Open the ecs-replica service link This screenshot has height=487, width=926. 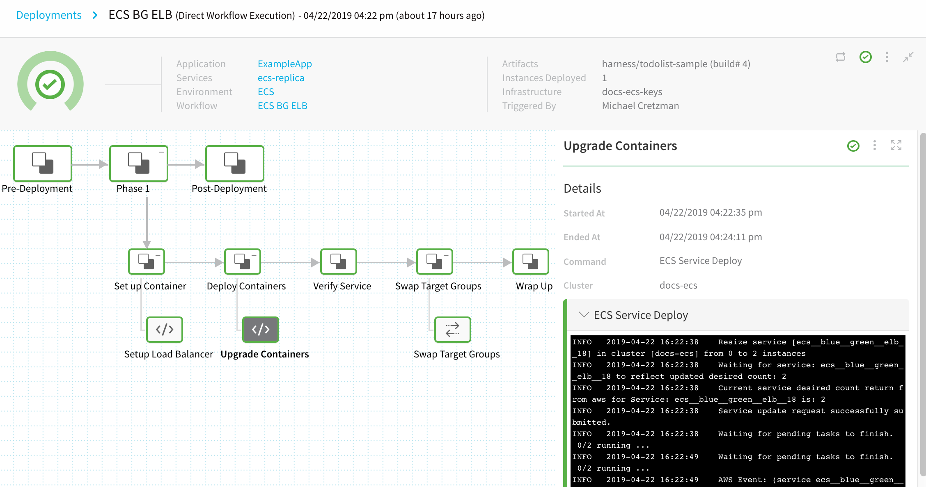(x=281, y=78)
